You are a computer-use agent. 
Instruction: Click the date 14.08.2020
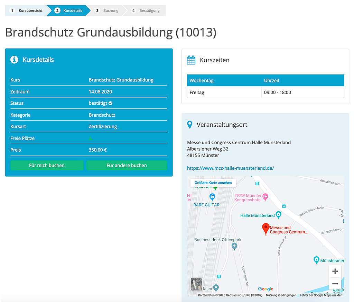100,92
